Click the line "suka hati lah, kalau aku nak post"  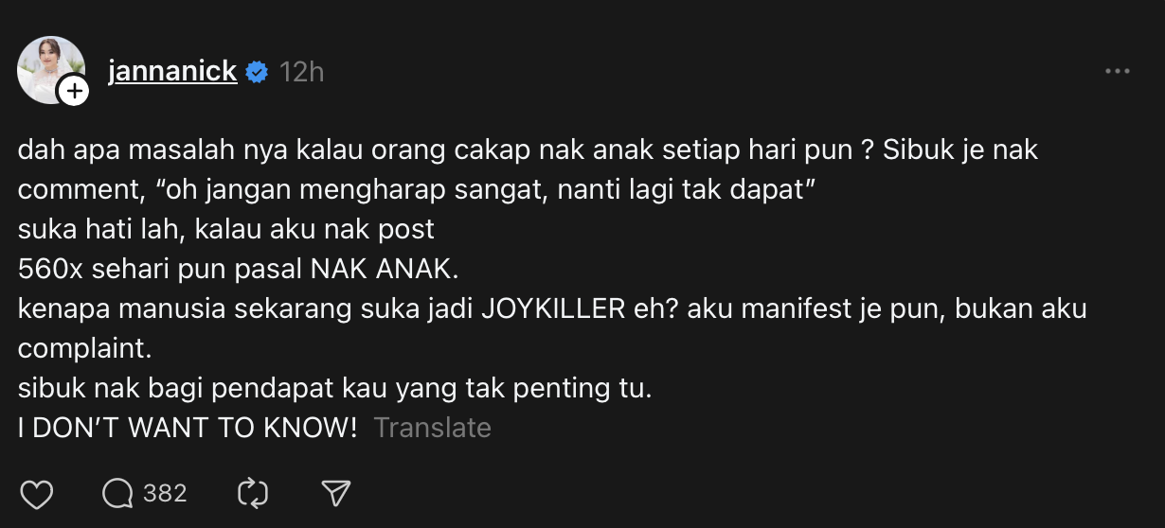pos(226,229)
